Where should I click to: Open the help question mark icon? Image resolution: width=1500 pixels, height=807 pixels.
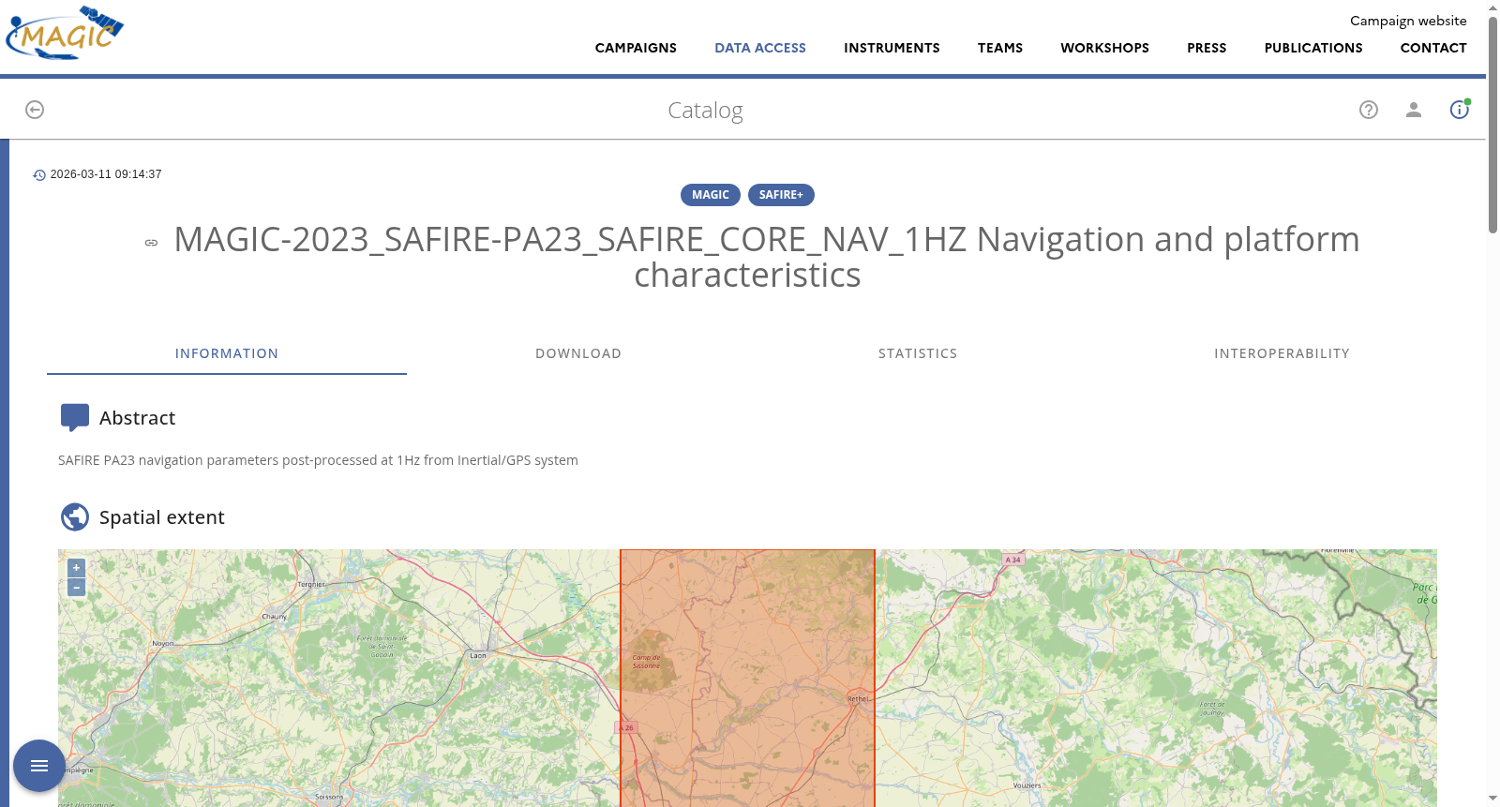(1369, 110)
